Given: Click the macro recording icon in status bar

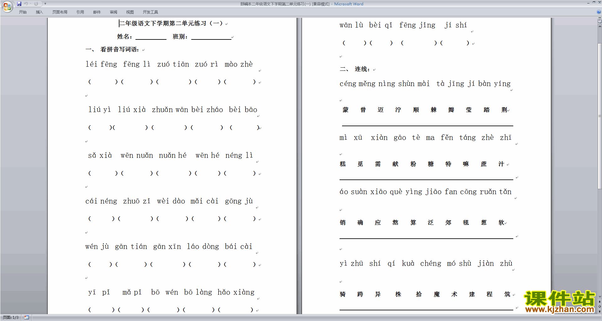Looking at the screenshot, I should pyautogui.click(x=27, y=318).
